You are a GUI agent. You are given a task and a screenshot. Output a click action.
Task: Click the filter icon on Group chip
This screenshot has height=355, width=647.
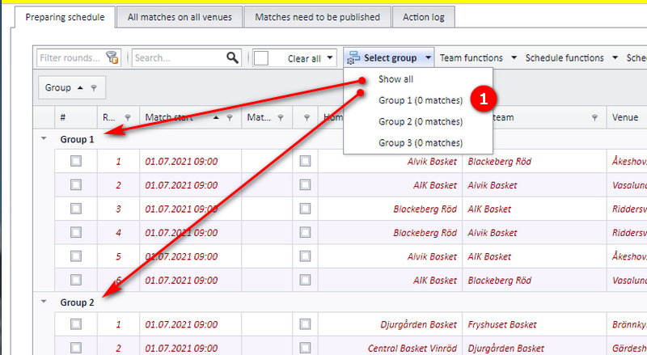94,87
